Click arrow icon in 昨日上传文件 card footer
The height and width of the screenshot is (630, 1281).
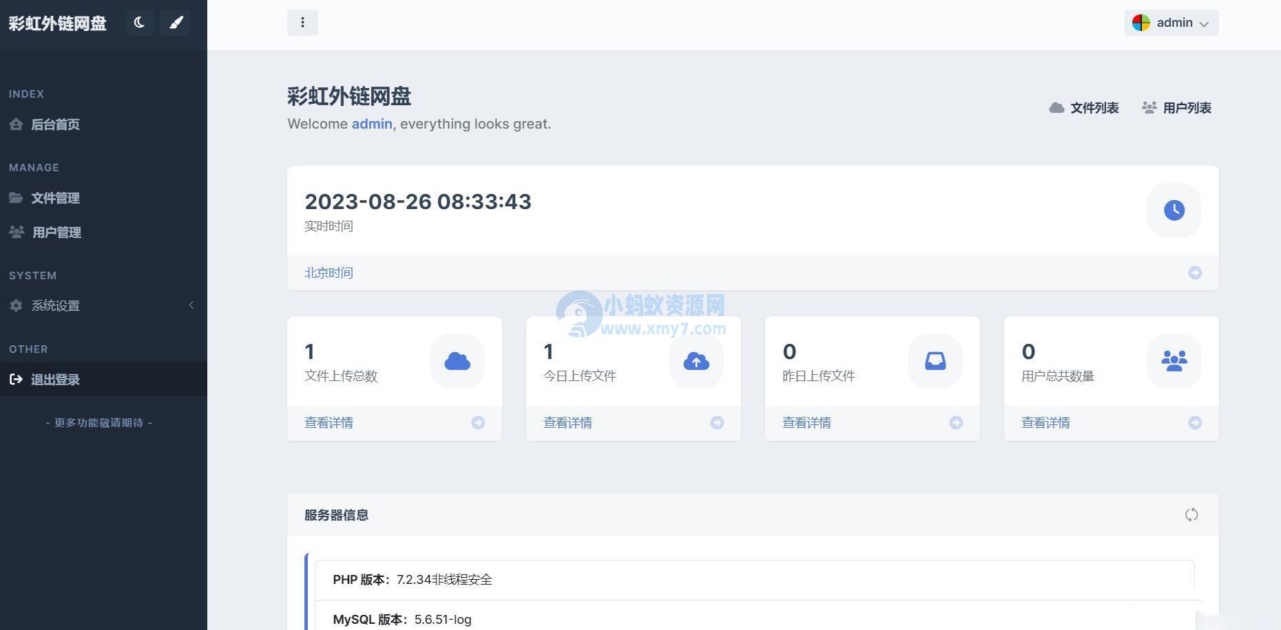coord(956,423)
